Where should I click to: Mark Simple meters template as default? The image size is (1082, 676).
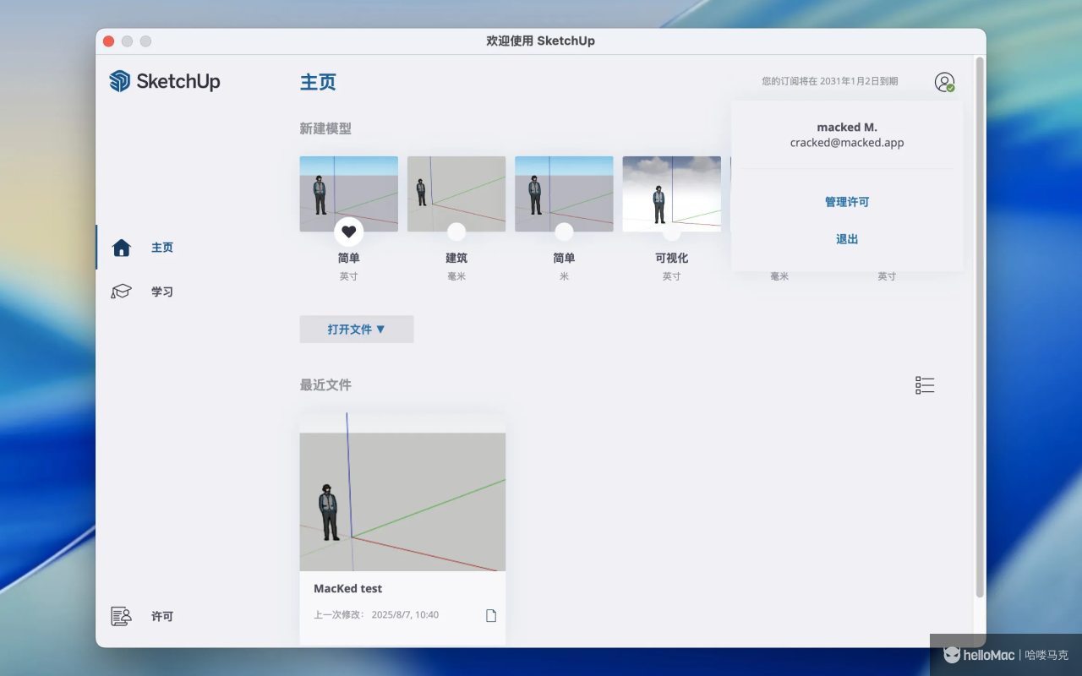[564, 232]
